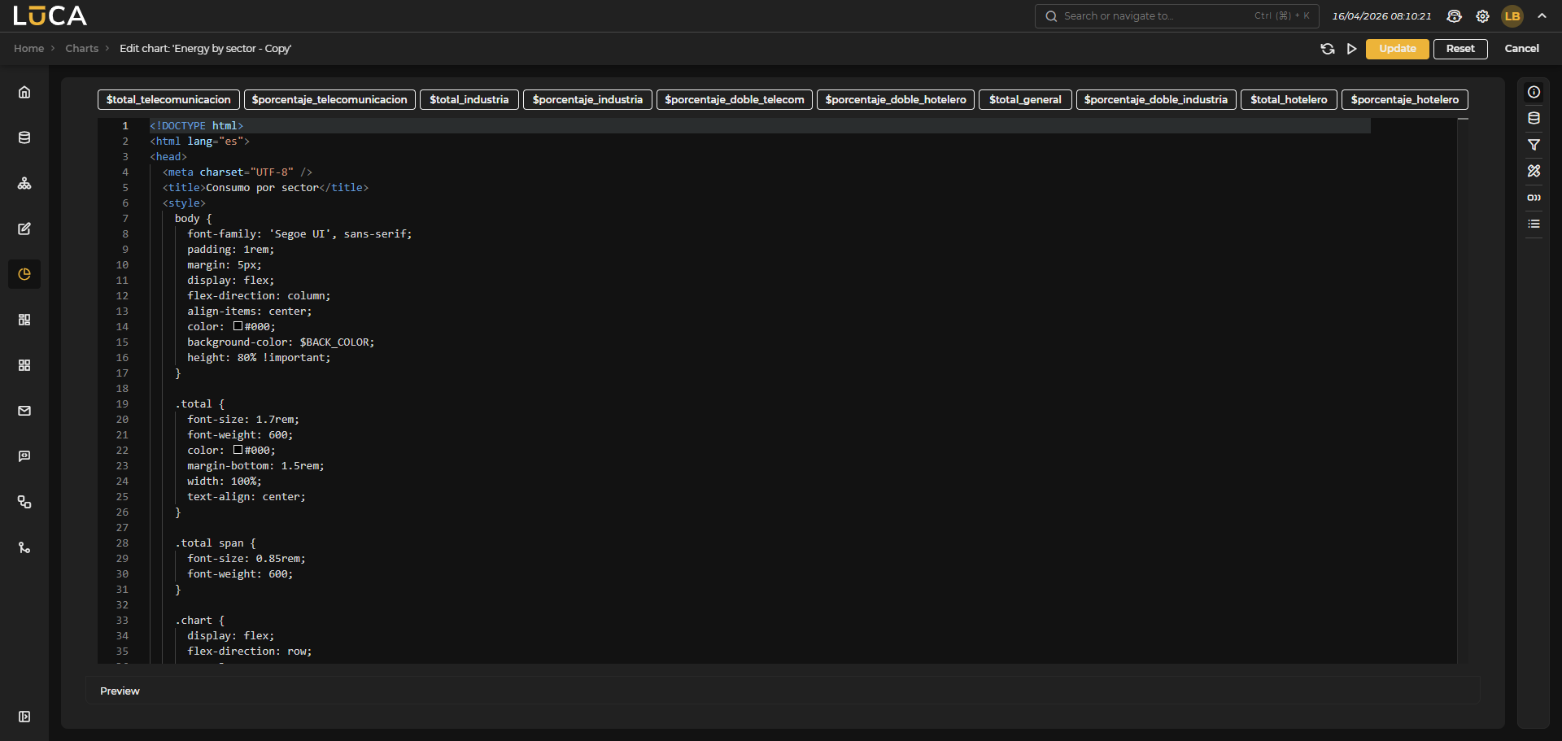
Task: Click the #000 color swatch on line 14
Action: [238, 326]
